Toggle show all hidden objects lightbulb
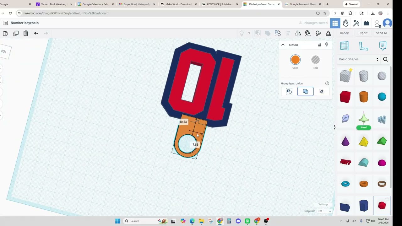Image resolution: width=402 pixels, height=226 pixels. click(242, 33)
